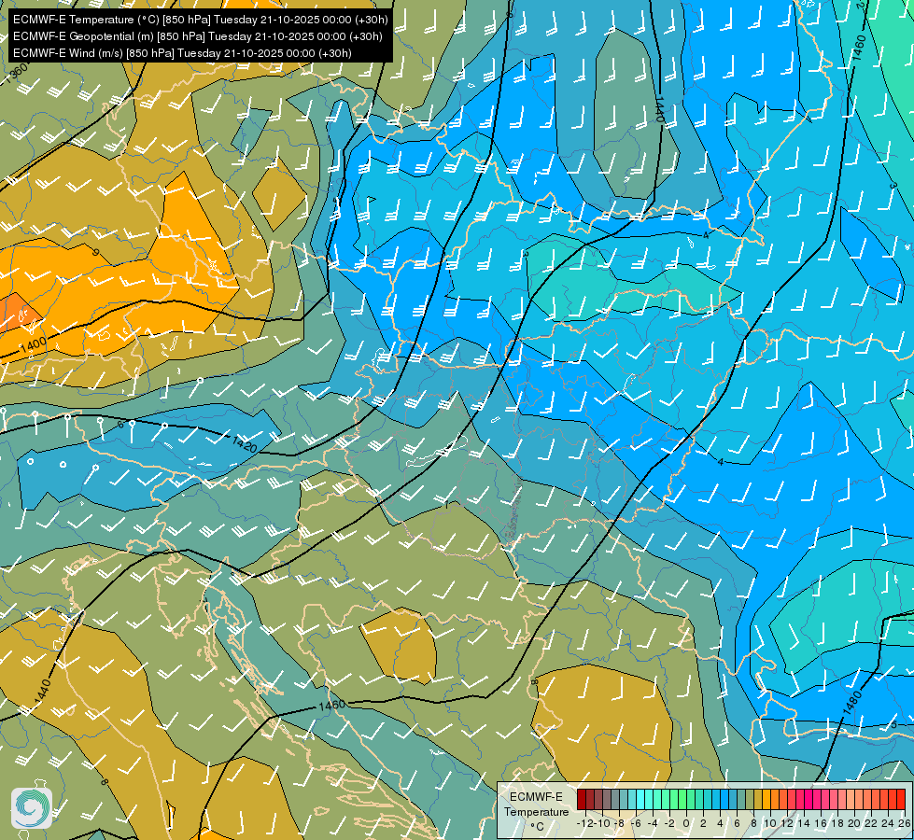Click the dark red swatch below -12
Viewport: 914px width, 840px height.
[582, 799]
